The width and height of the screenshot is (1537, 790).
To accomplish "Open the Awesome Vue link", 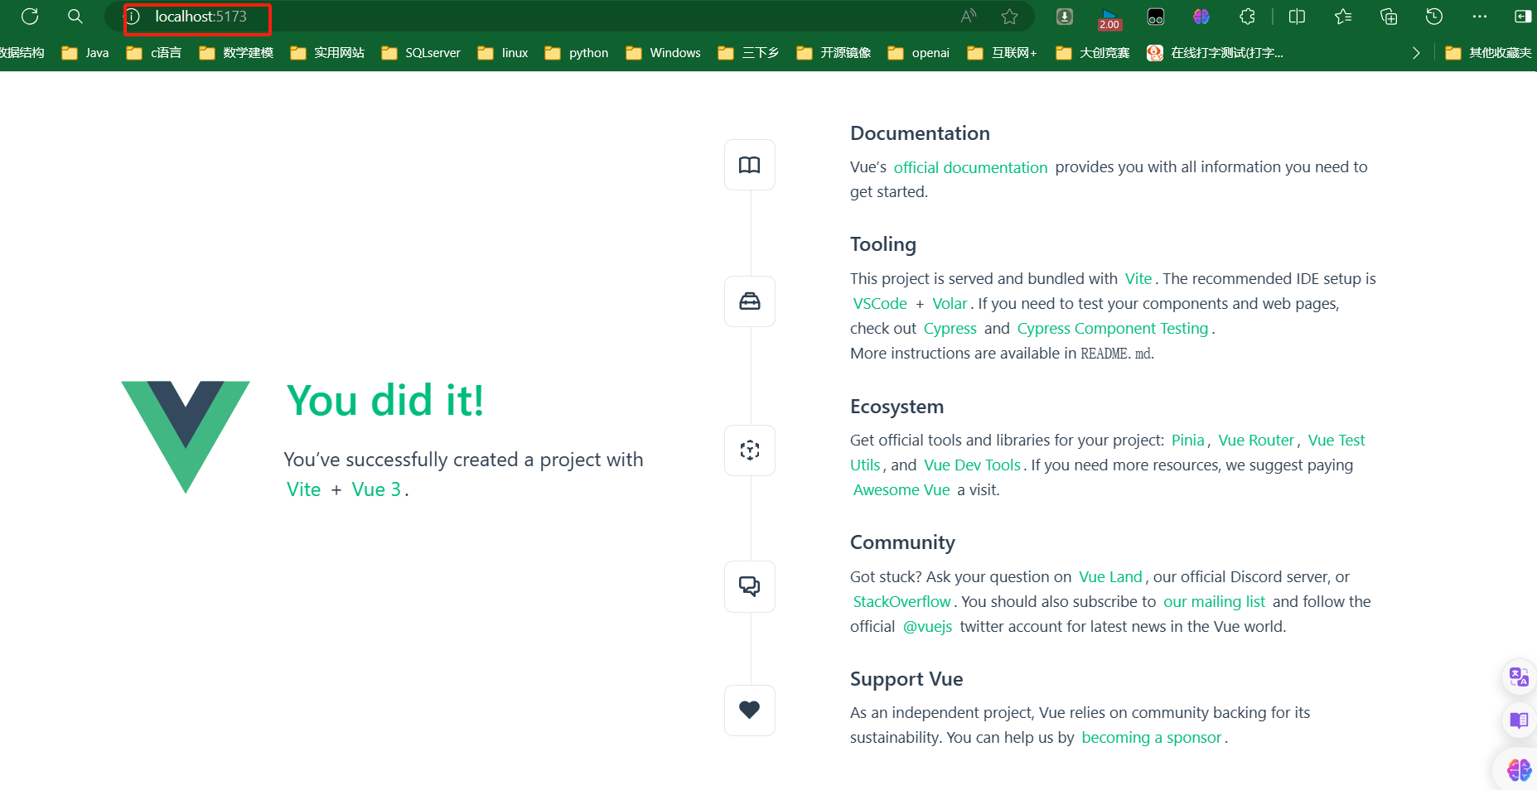I will [x=901, y=490].
